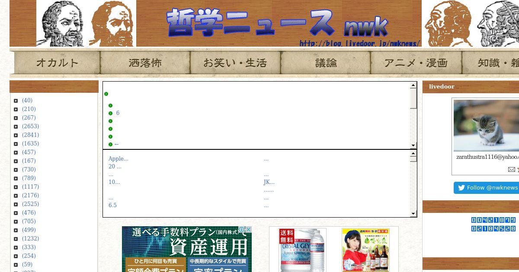
Task: Click the arrow bullet beside (333)
Action: coord(16,248)
